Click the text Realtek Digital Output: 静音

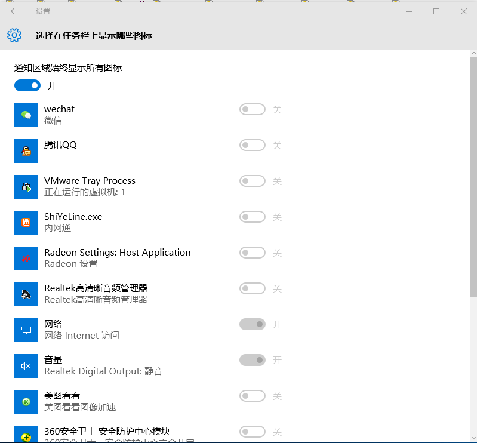[103, 371]
